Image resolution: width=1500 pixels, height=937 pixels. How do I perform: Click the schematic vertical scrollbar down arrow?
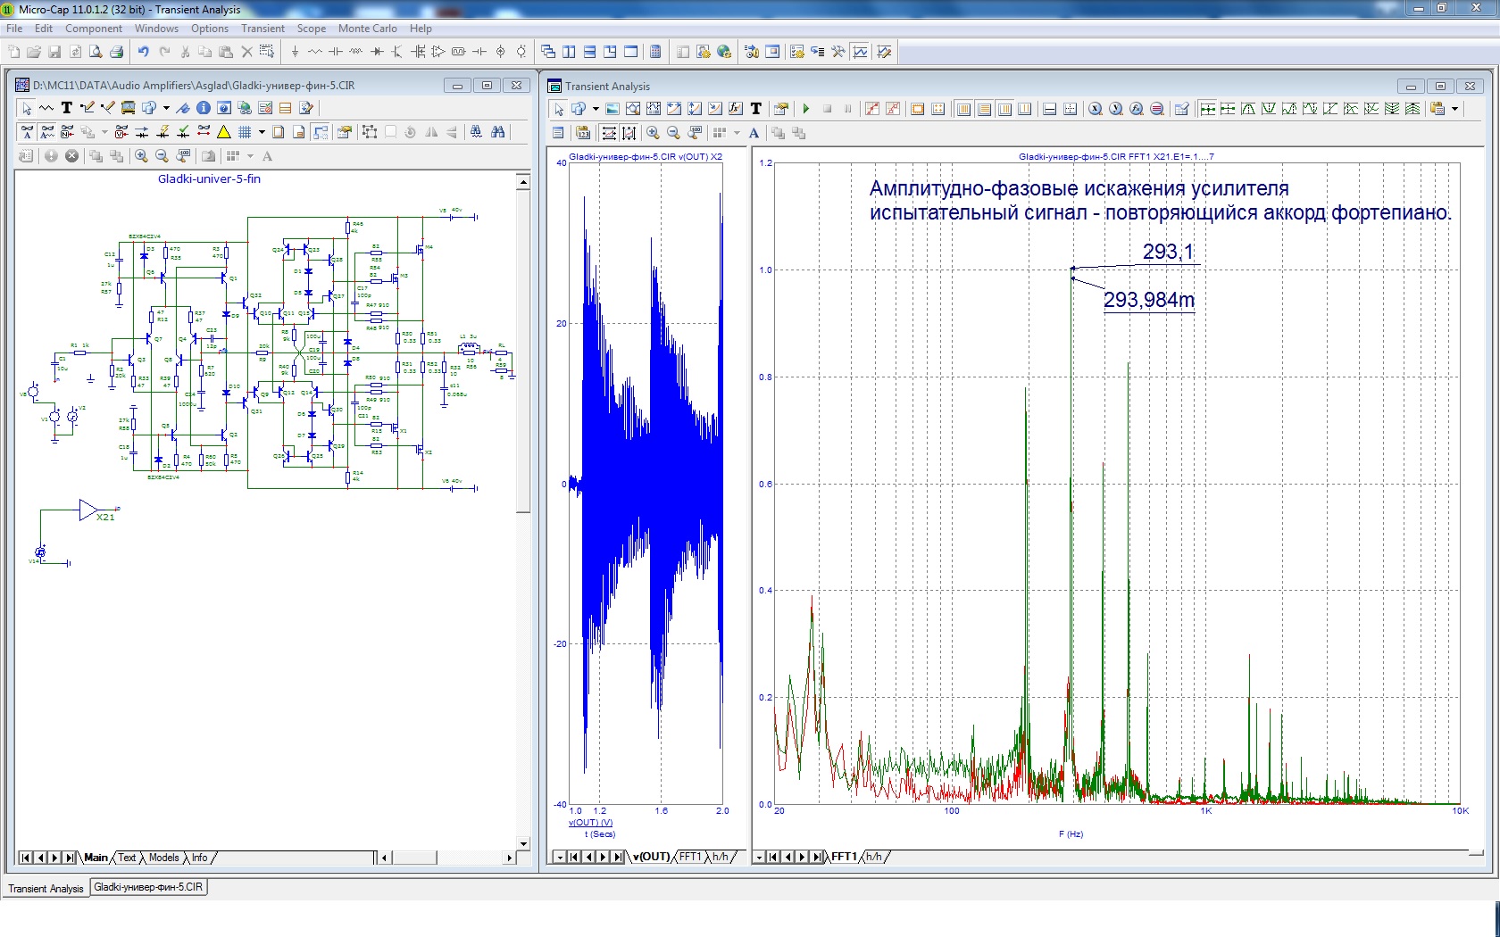[523, 843]
